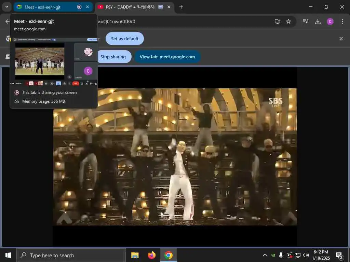This screenshot has height=262, width=350.
Task: Click the PSY concert video player
Action: 175,157
